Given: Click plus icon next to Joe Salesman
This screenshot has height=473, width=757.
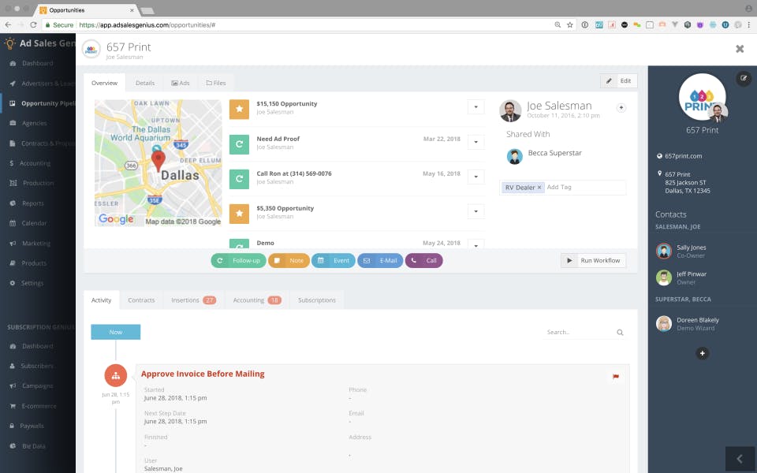Looking at the screenshot, I should tap(621, 108).
